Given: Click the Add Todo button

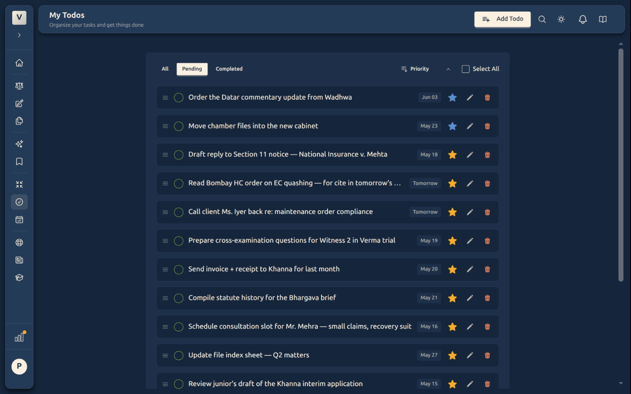Looking at the screenshot, I should 502,19.
